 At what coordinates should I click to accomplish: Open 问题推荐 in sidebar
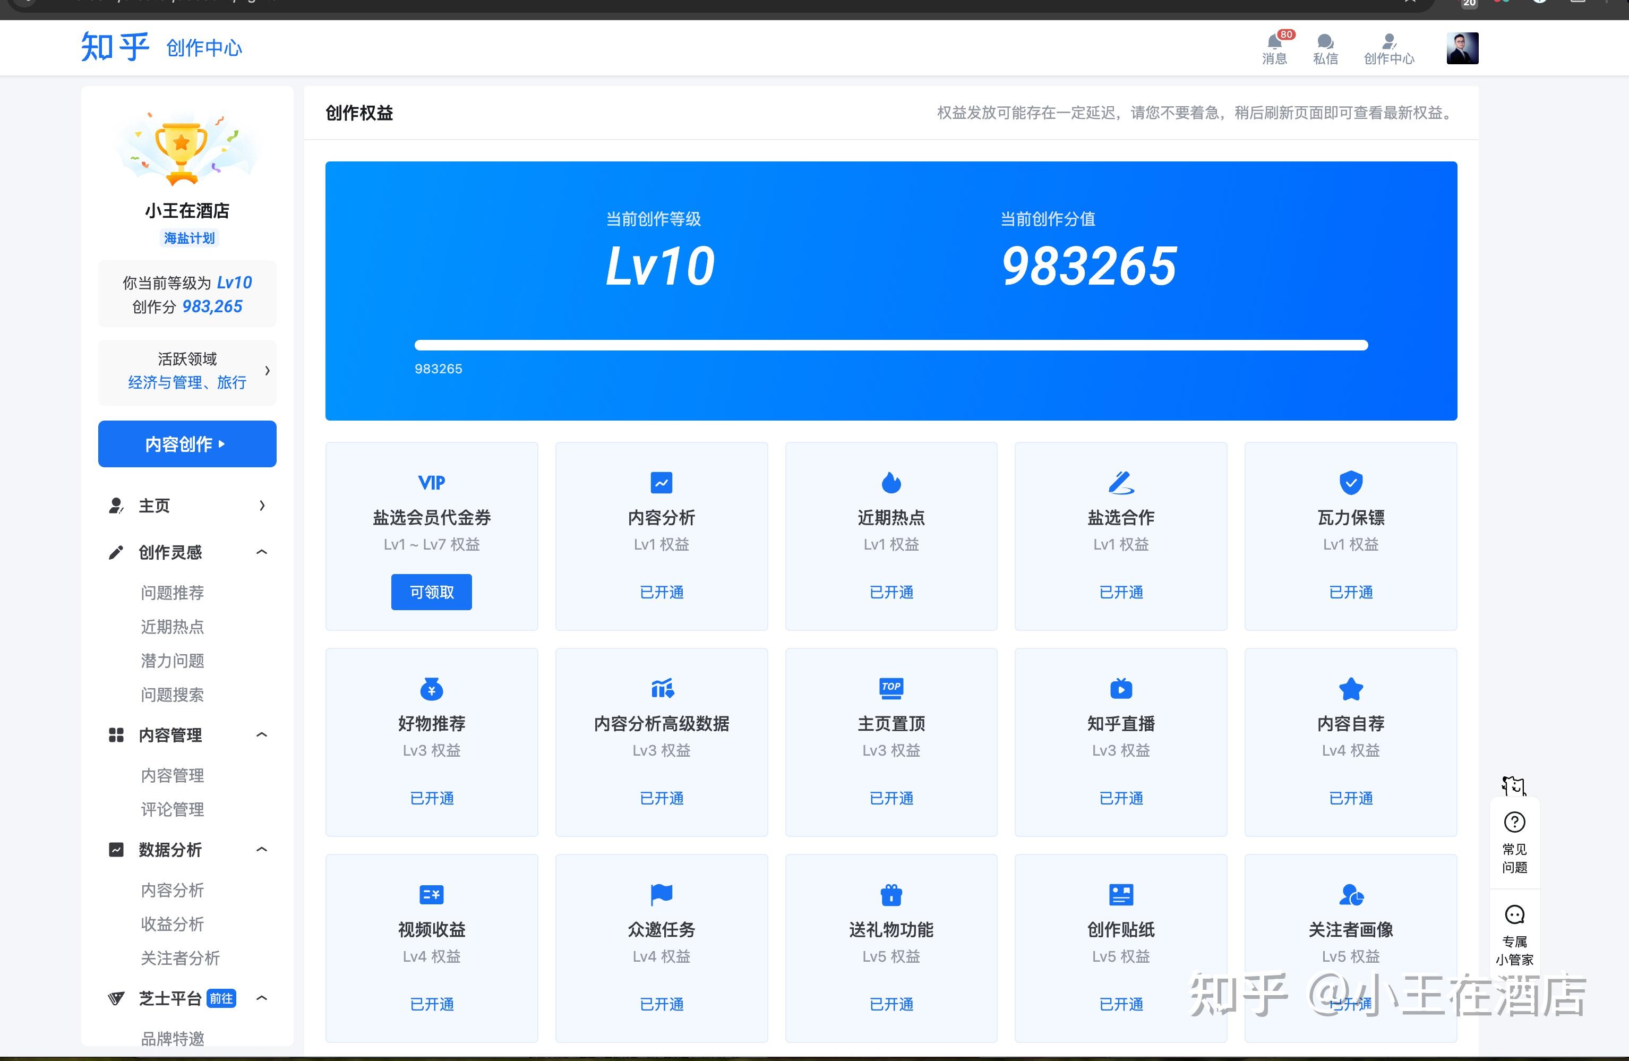tap(173, 592)
